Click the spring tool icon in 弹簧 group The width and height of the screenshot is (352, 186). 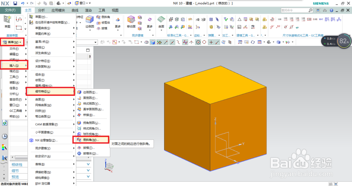click(x=211, y=19)
